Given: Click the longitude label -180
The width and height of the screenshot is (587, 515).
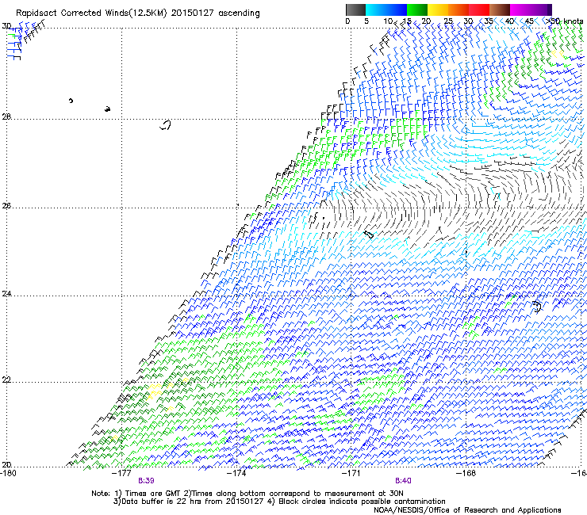Looking at the screenshot, I should 8,473.
